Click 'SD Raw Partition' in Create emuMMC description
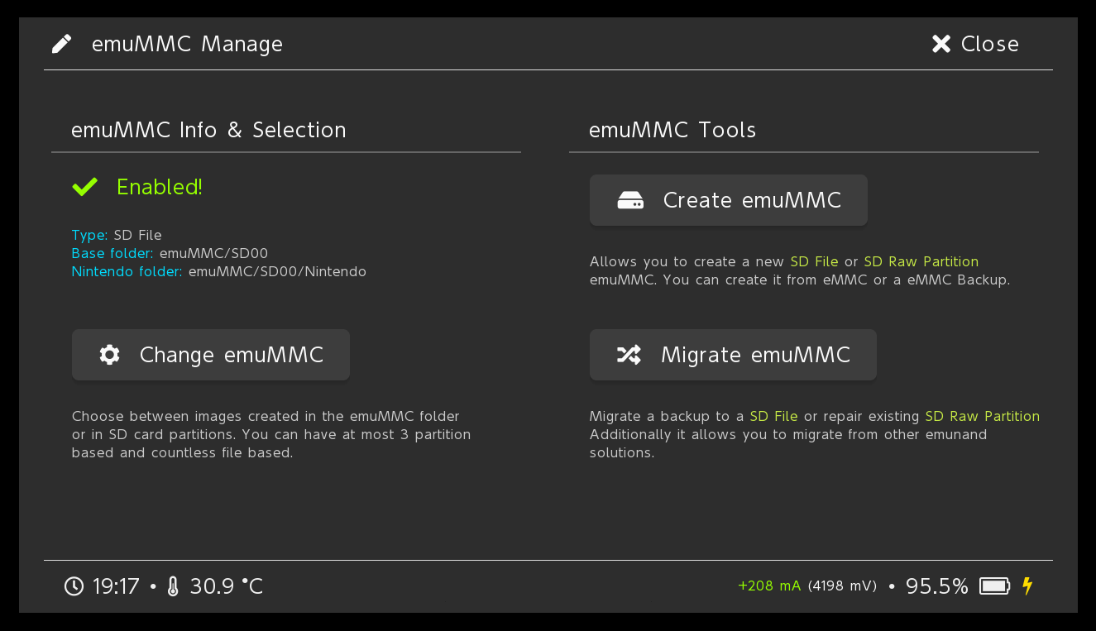1096x631 pixels. [x=921, y=261]
